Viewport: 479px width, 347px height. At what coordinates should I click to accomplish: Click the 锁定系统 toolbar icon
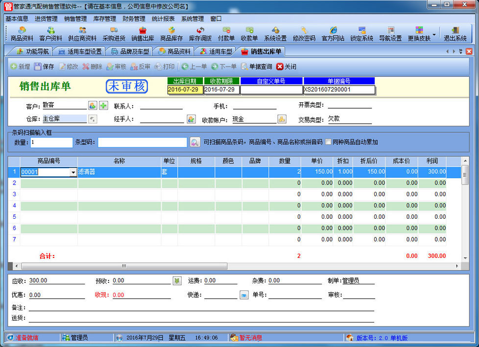(x=361, y=34)
